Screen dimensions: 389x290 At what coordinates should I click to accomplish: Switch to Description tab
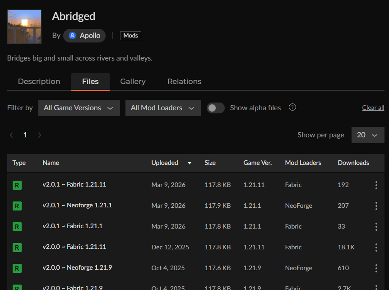point(39,82)
